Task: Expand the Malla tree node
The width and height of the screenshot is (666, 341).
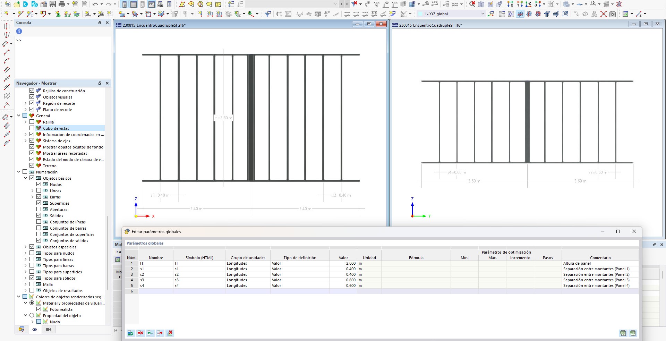Action: click(x=26, y=284)
